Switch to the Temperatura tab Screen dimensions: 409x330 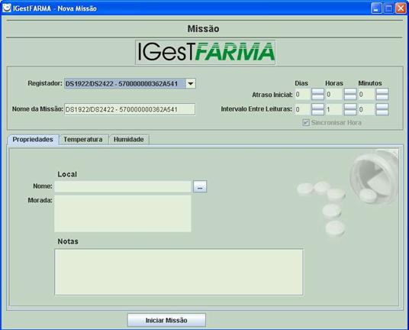pos(83,140)
